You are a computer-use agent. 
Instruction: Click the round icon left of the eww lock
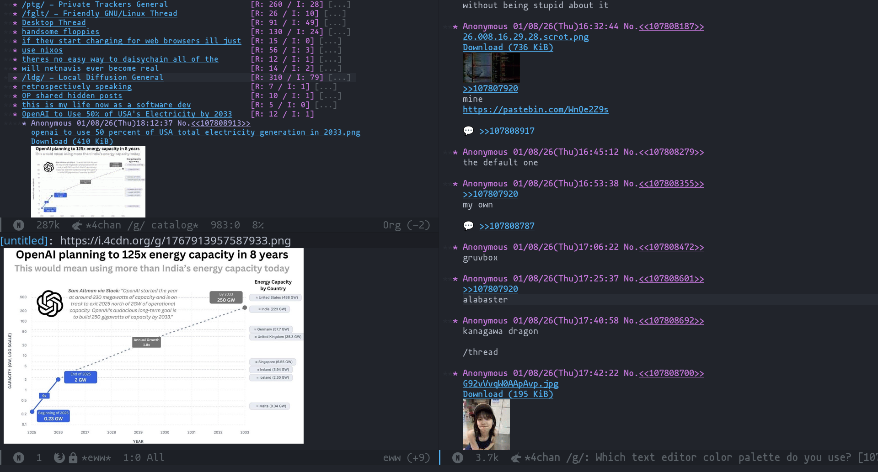point(59,457)
